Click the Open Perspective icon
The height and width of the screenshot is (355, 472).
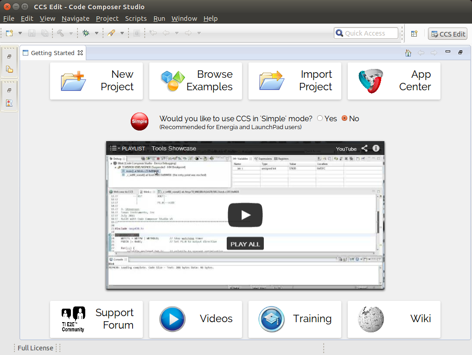point(415,34)
